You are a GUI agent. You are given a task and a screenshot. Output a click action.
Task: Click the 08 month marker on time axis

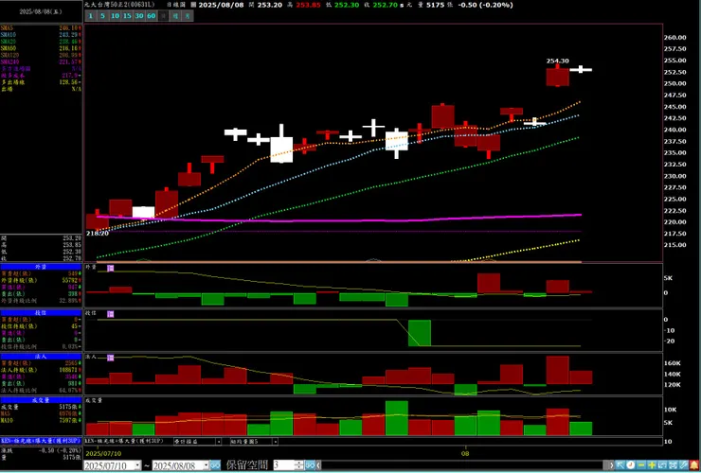466,453
